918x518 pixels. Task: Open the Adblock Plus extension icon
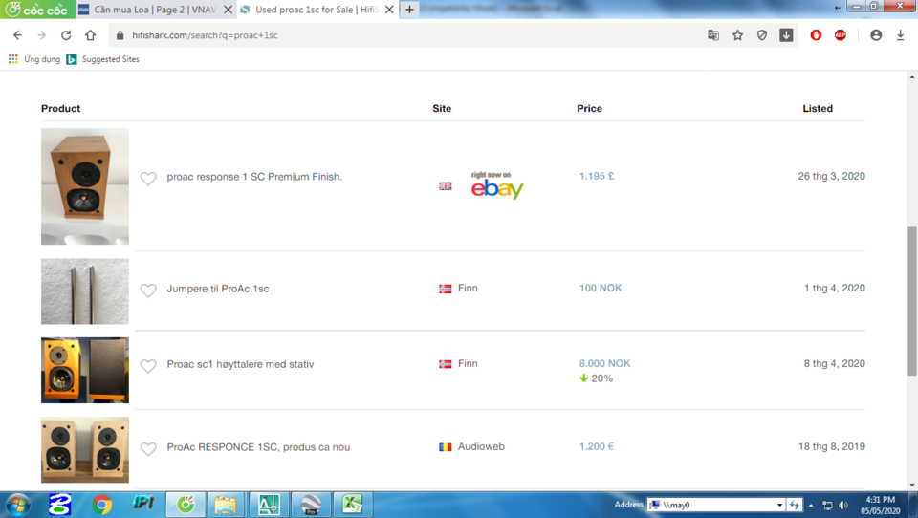pos(841,35)
